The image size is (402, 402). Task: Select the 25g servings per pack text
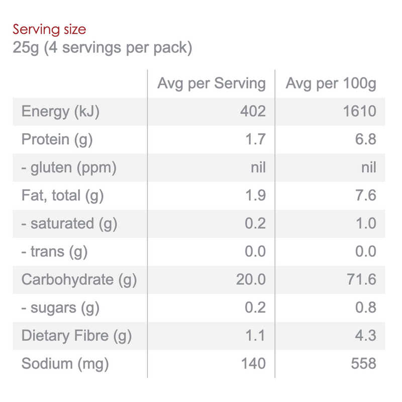pyautogui.click(x=103, y=49)
